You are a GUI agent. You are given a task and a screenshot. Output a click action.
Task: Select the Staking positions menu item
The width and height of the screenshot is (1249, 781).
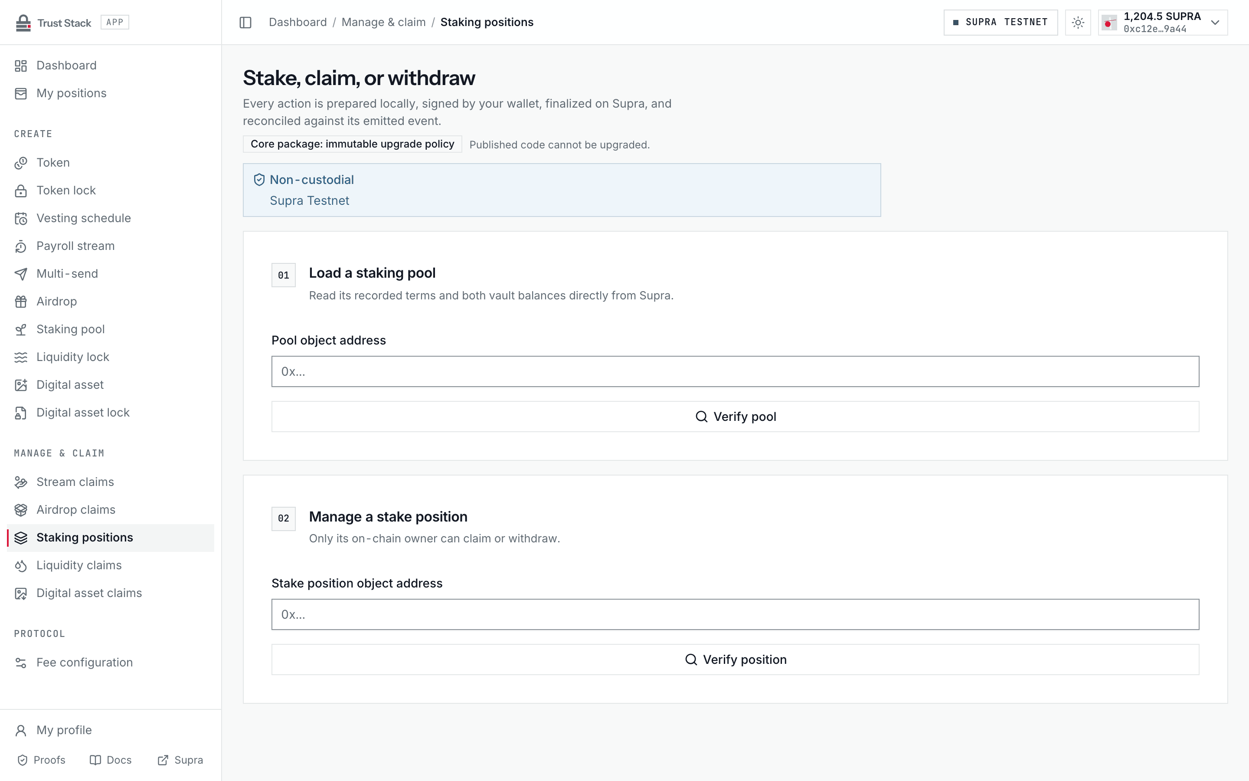(111, 538)
